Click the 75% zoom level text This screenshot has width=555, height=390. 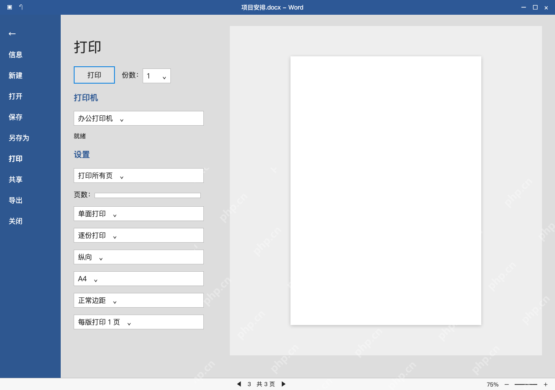coord(493,384)
